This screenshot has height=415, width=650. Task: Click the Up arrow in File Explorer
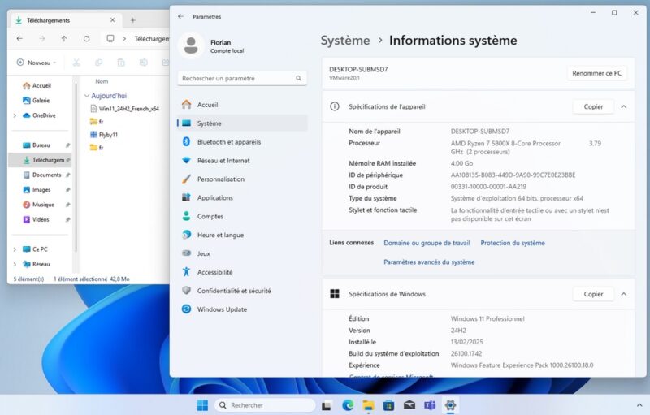coord(64,38)
